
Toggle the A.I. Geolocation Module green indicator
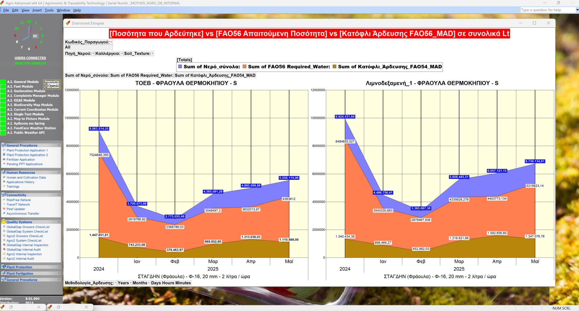tap(3, 91)
